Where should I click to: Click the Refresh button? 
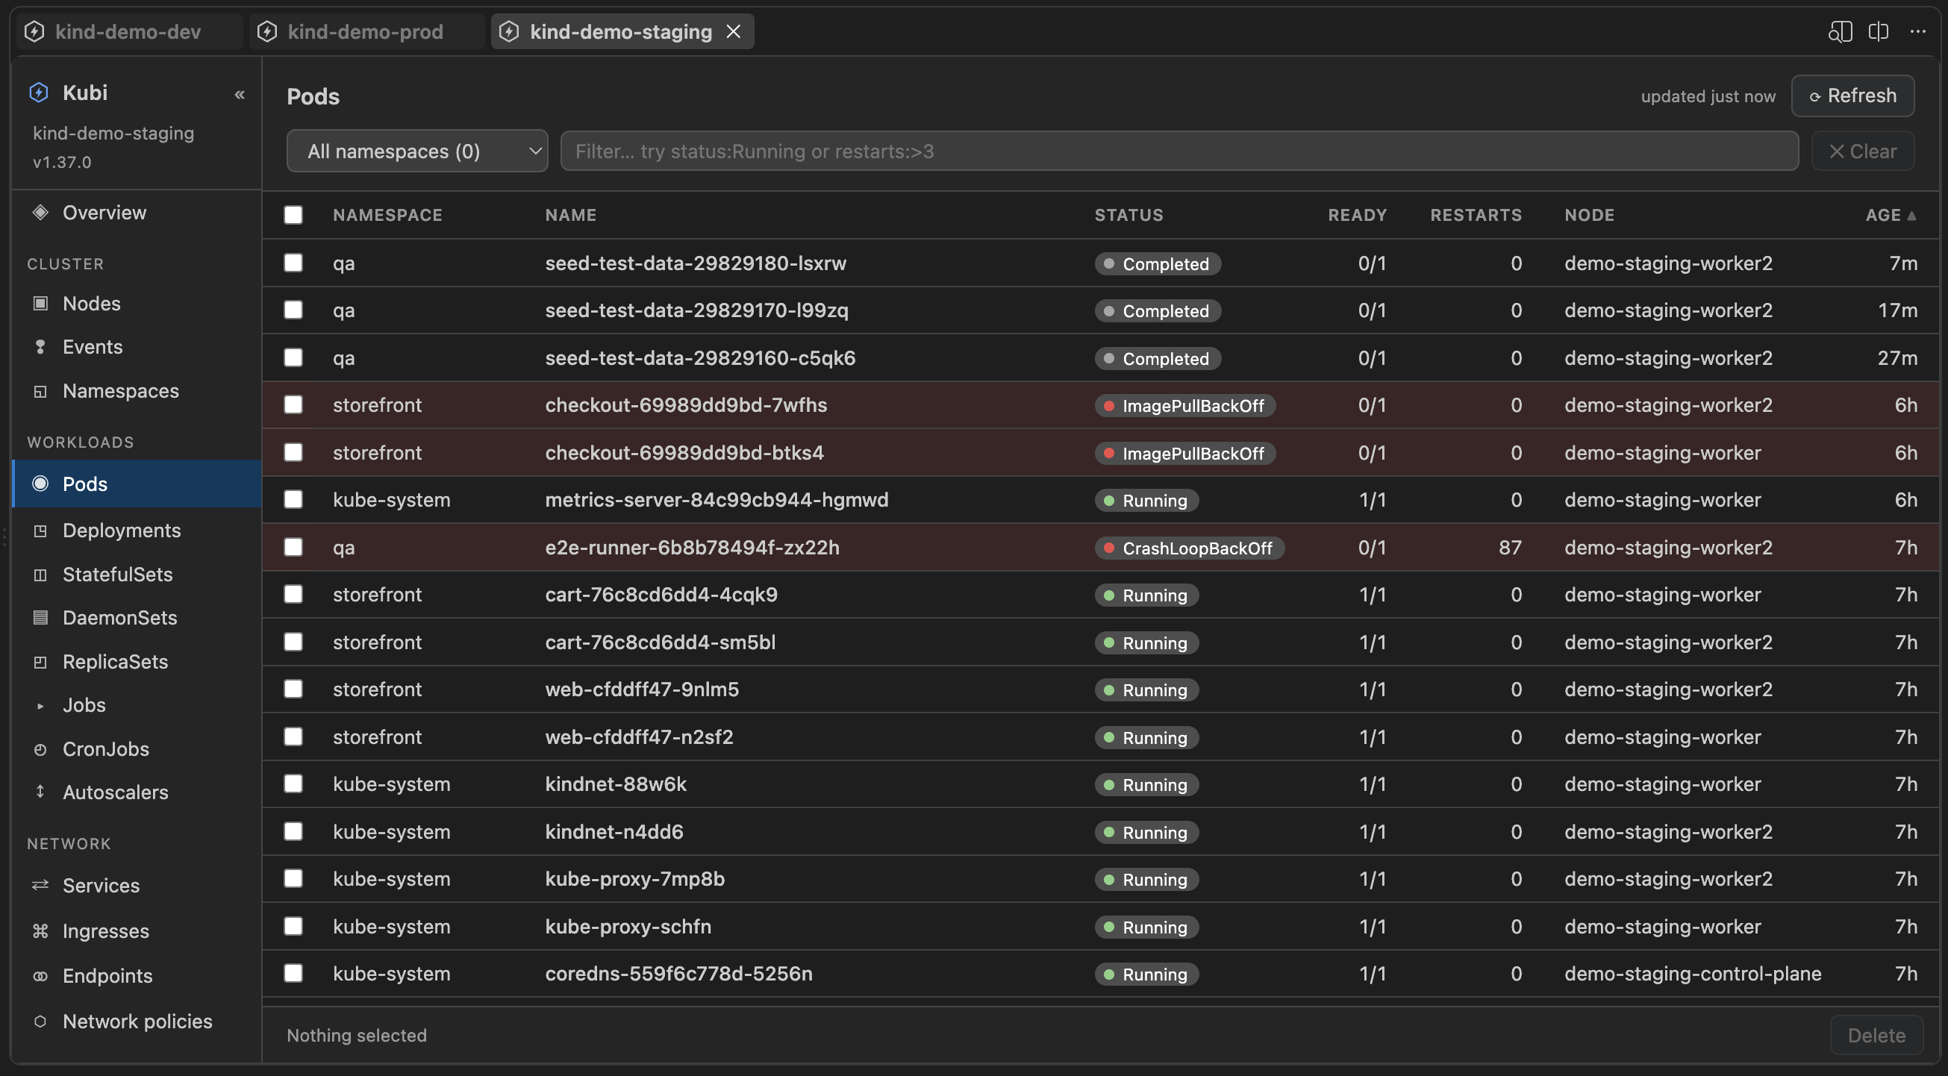pyautogui.click(x=1852, y=96)
